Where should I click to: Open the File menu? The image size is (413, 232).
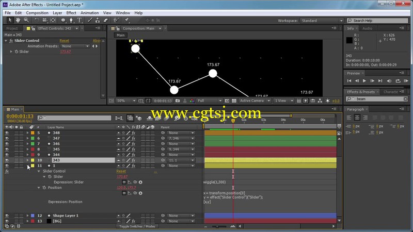tap(8, 12)
